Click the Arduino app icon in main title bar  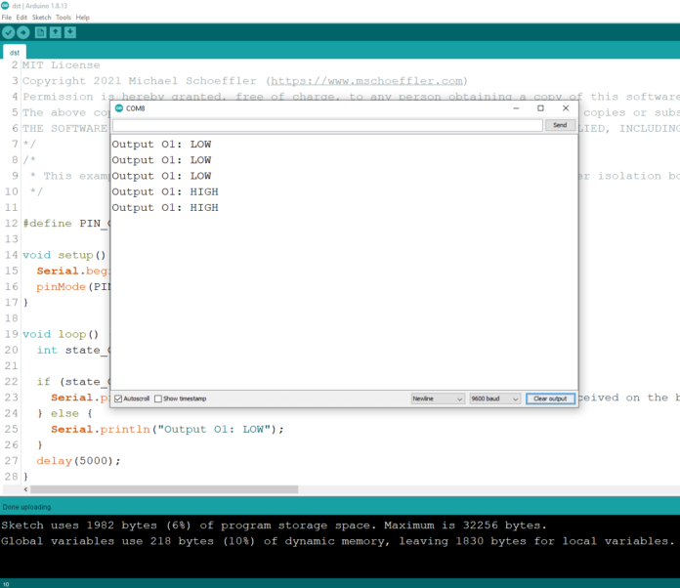[5, 6]
